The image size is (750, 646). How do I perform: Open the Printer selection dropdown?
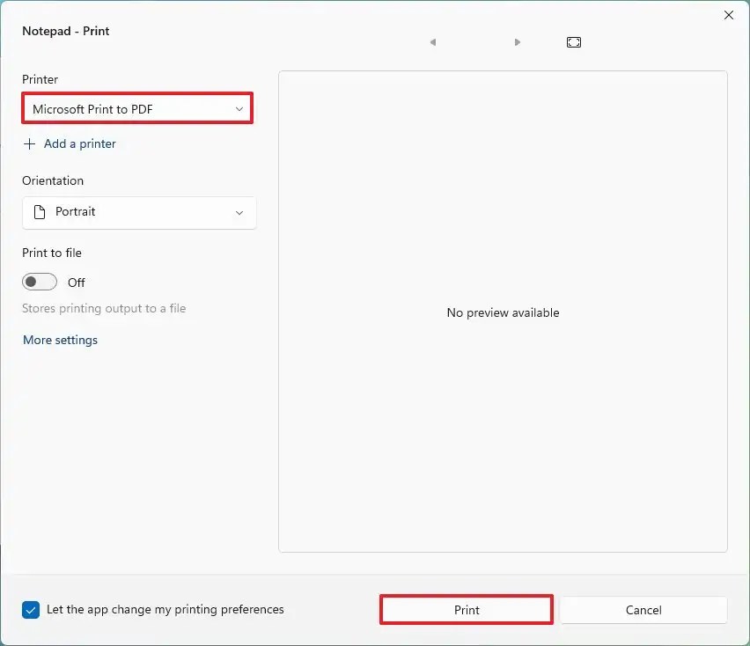[136, 107]
